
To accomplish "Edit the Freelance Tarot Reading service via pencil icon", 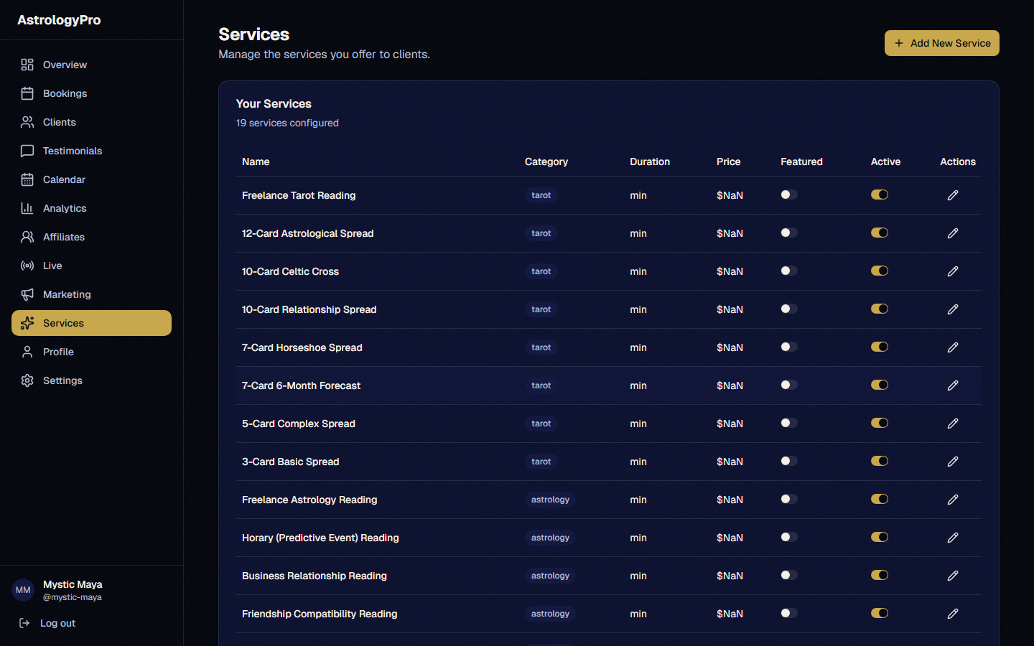I will pyautogui.click(x=953, y=195).
